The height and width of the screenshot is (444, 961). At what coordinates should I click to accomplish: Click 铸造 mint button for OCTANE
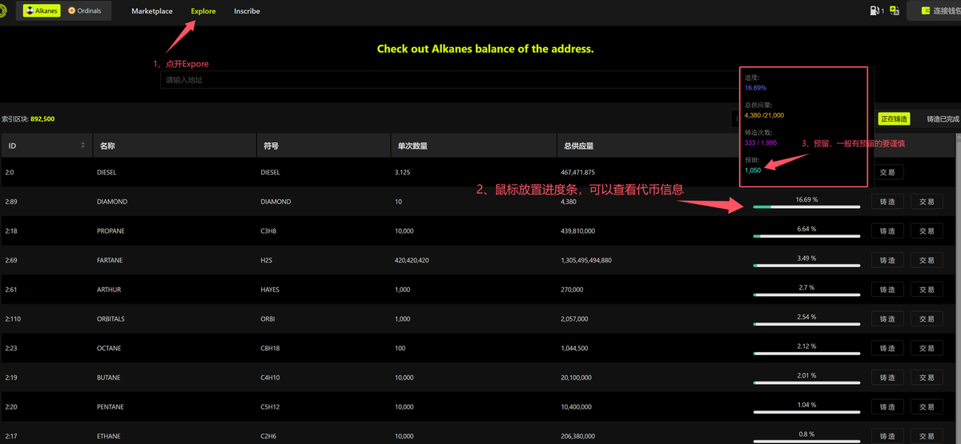point(887,348)
